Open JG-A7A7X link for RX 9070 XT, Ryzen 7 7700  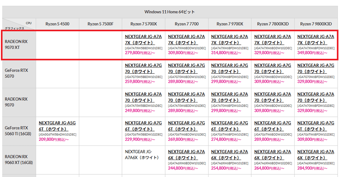point(187,40)
